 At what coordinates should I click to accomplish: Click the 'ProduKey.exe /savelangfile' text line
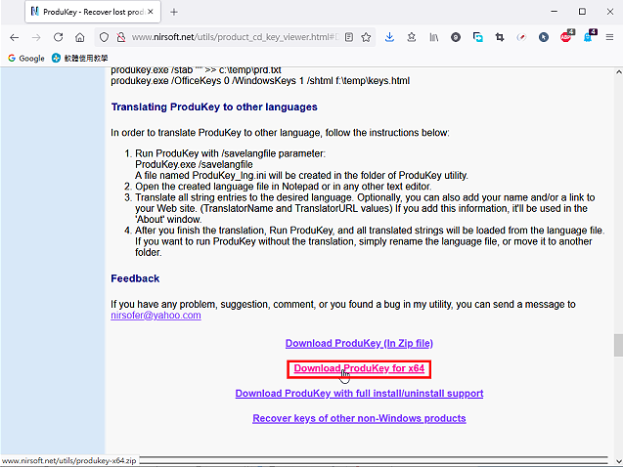pos(194,165)
